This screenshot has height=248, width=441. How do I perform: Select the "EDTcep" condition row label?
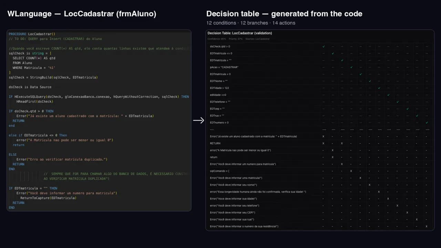point(217,109)
